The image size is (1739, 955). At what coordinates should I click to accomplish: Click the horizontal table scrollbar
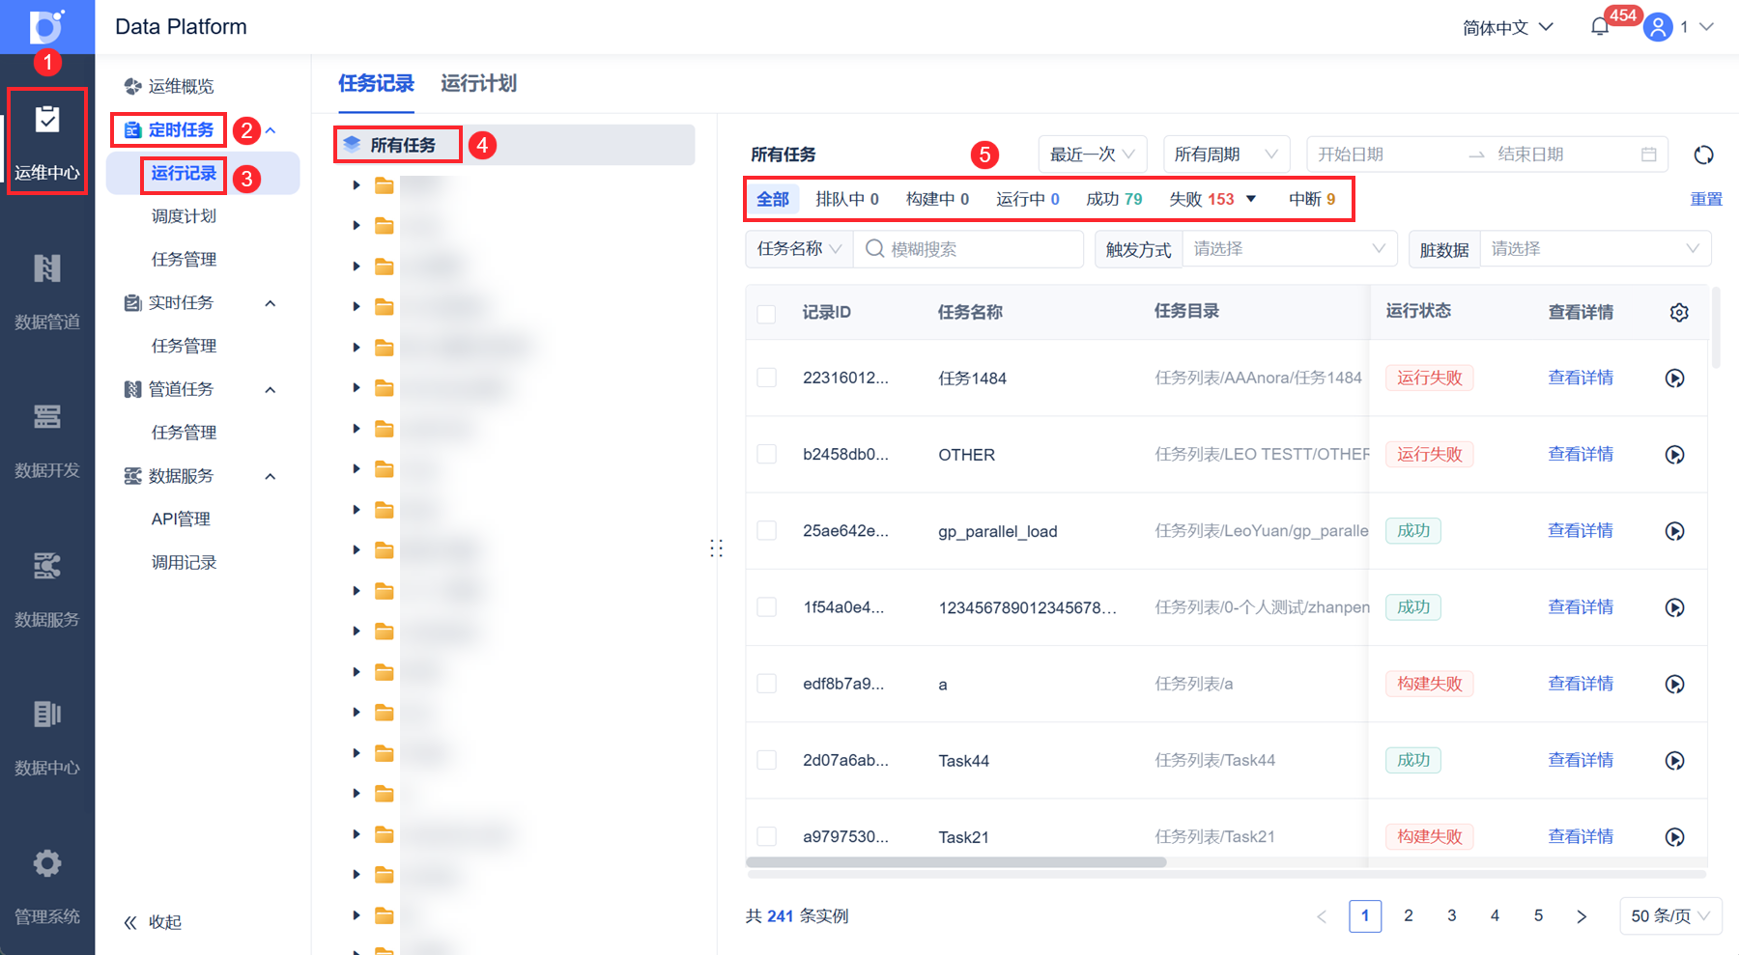pos(956,862)
